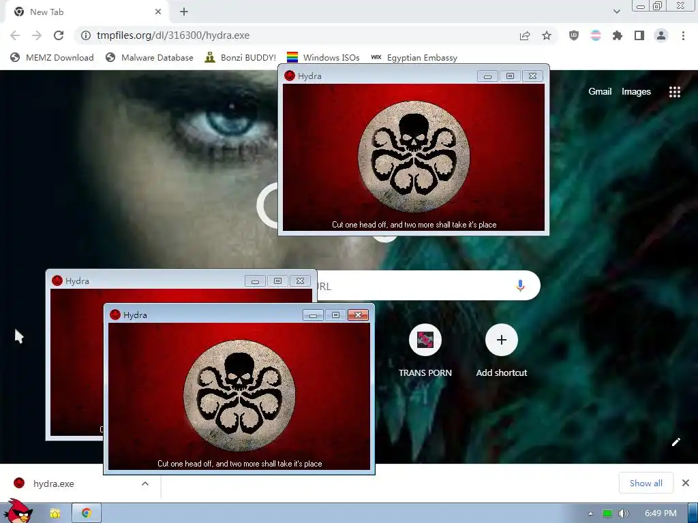Viewport: 698px width, 523px height.
Task: Click the top Hydra window title icon
Action: [x=290, y=76]
